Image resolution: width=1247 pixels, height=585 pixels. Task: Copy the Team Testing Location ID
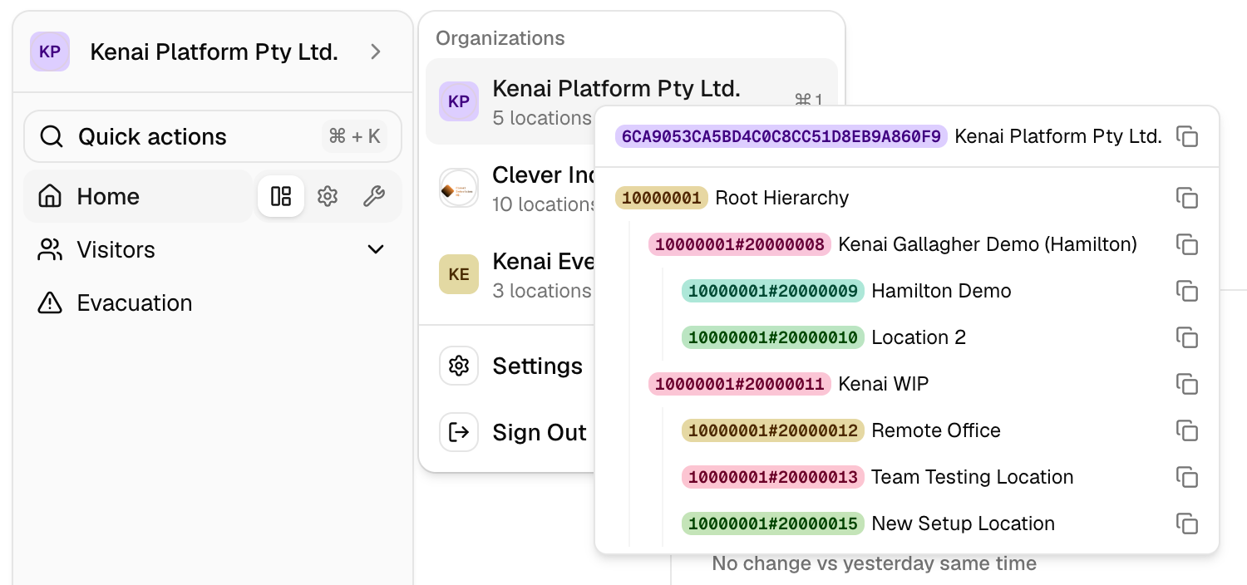[x=1187, y=477]
